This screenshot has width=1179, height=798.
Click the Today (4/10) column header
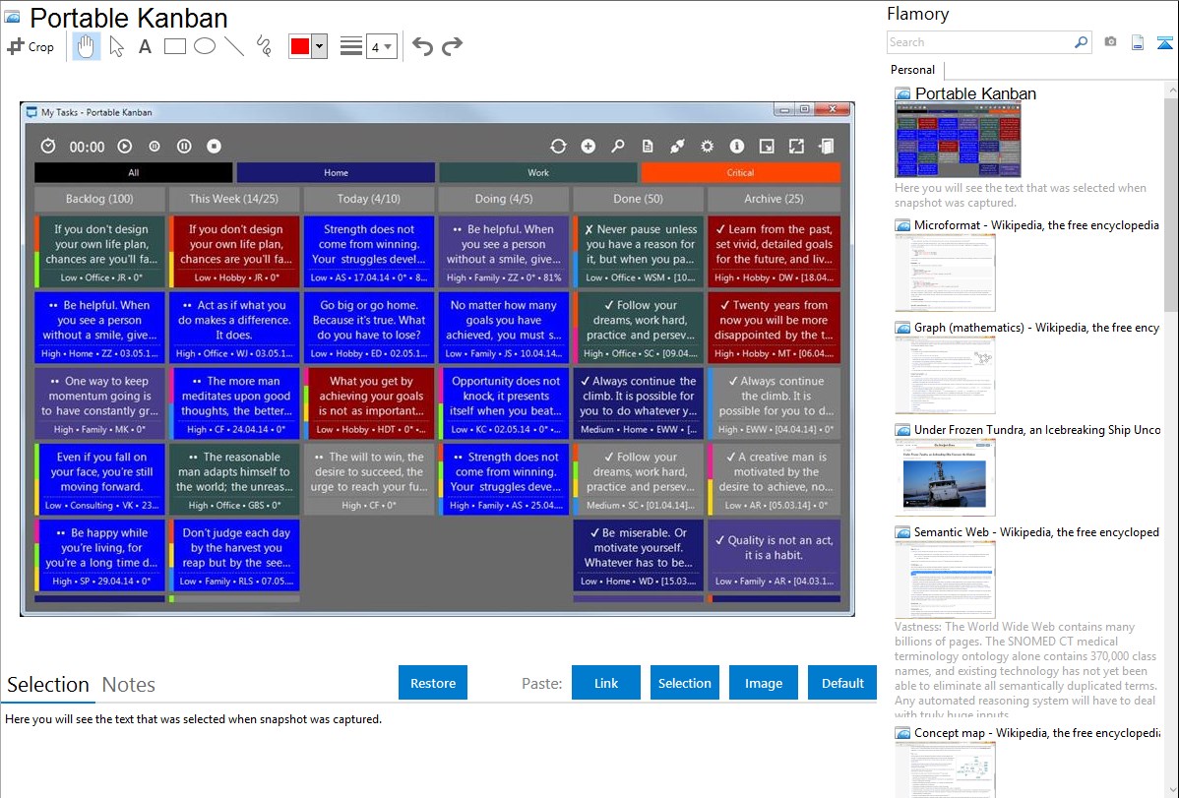(x=368, y=199)
